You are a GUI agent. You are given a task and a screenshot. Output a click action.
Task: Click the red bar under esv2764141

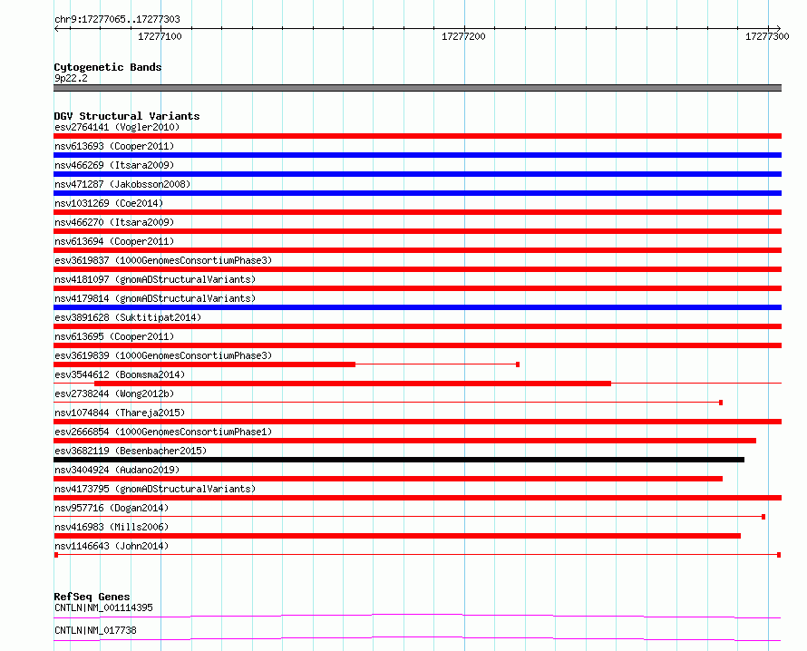click(417, 136)
